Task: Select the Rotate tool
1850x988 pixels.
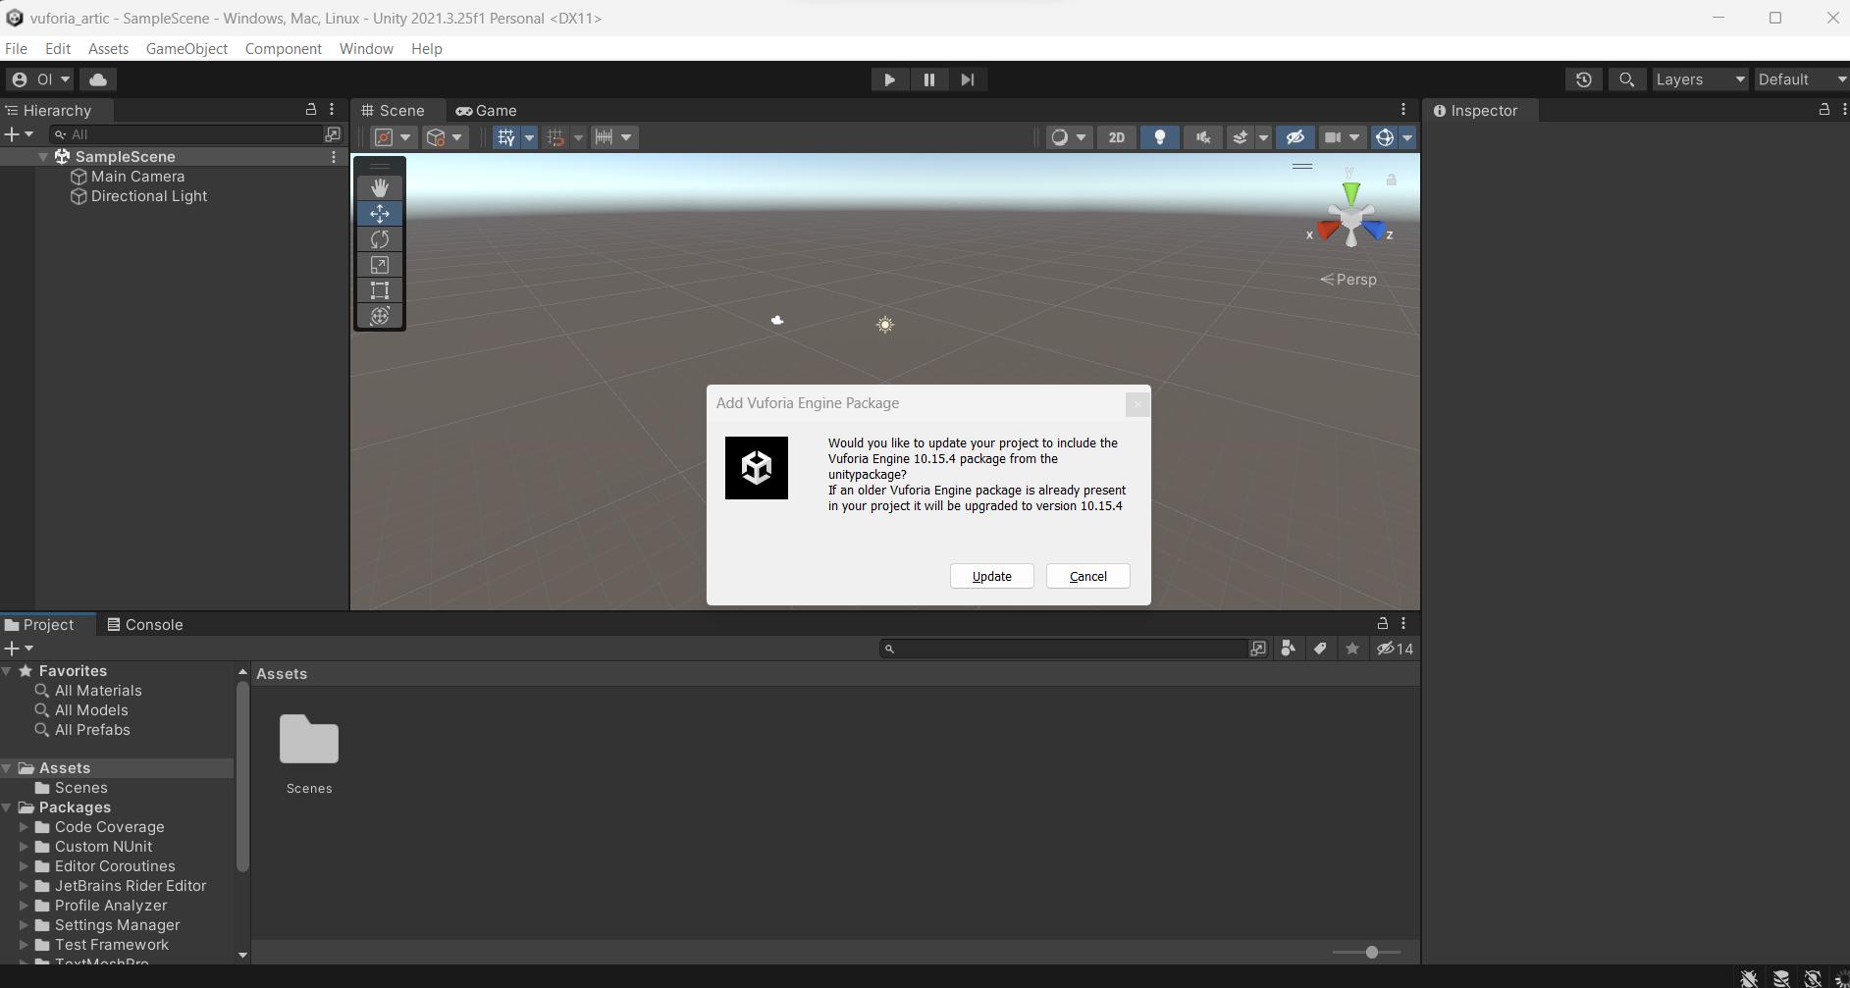Action: [x=380, y=239]
